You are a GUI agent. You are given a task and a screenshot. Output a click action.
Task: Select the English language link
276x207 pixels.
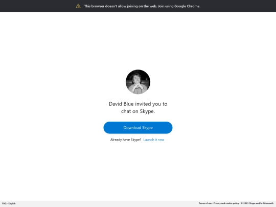click(12, 203)
